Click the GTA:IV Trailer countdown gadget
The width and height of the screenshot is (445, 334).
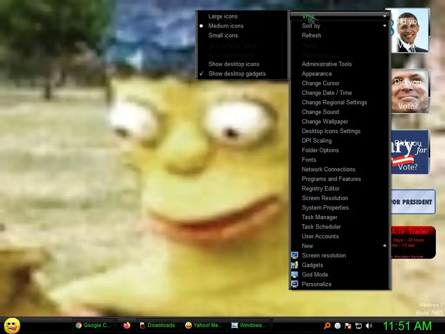pos(413,242)
